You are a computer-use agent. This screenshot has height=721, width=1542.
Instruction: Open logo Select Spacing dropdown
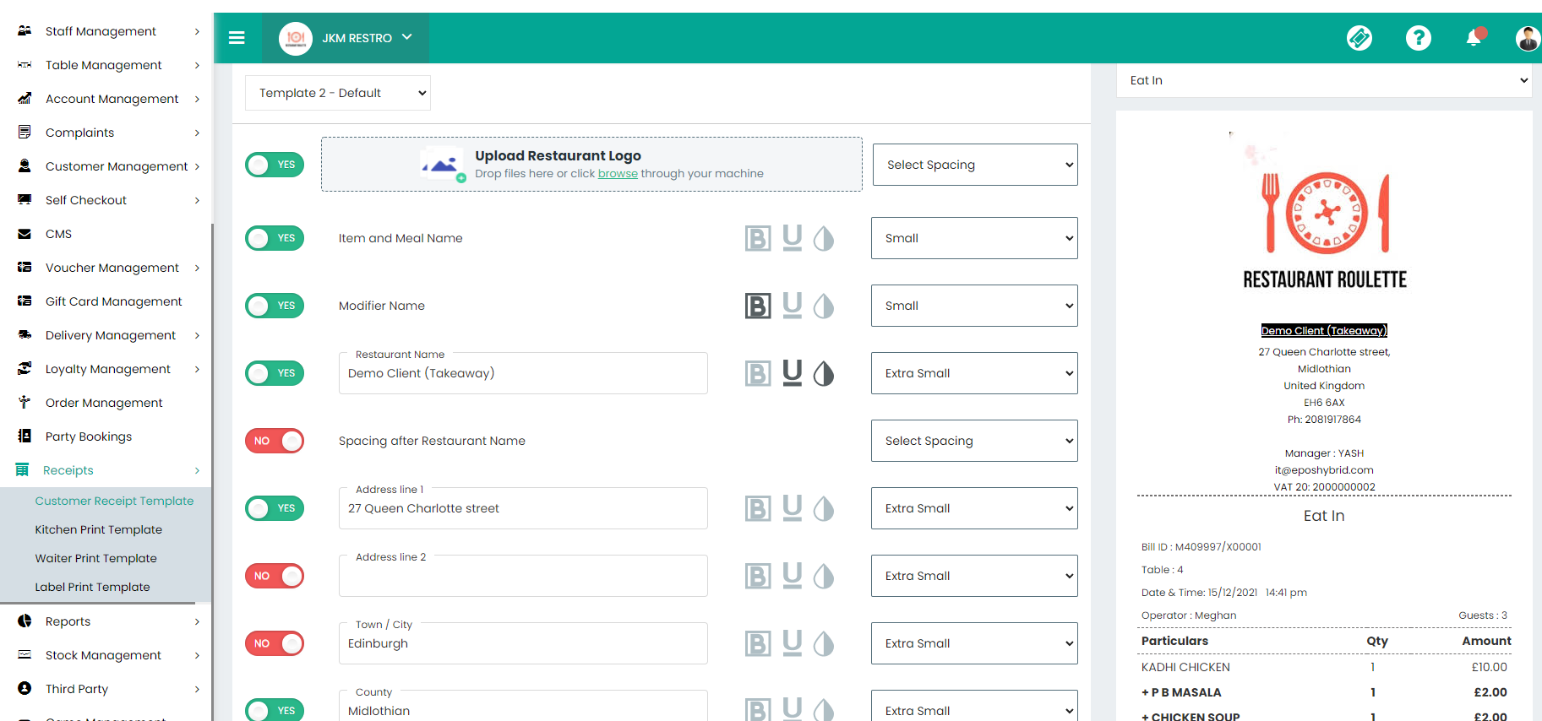click(x=975, y=165)
